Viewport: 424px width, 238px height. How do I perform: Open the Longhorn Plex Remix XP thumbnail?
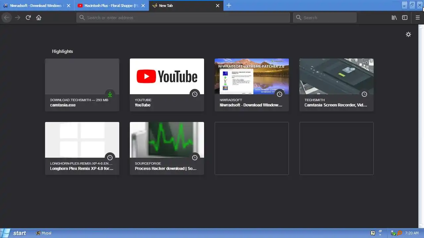coord(82,140)
